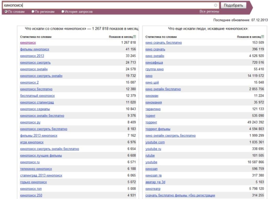
Task: Open the 'youtube com' link
Action: (155, 142)
